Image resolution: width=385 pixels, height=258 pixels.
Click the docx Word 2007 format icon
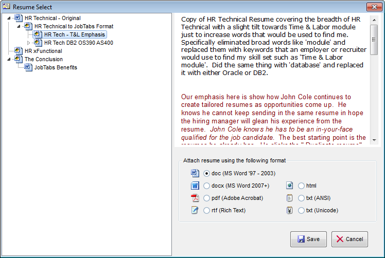click(x=195, y=186)
